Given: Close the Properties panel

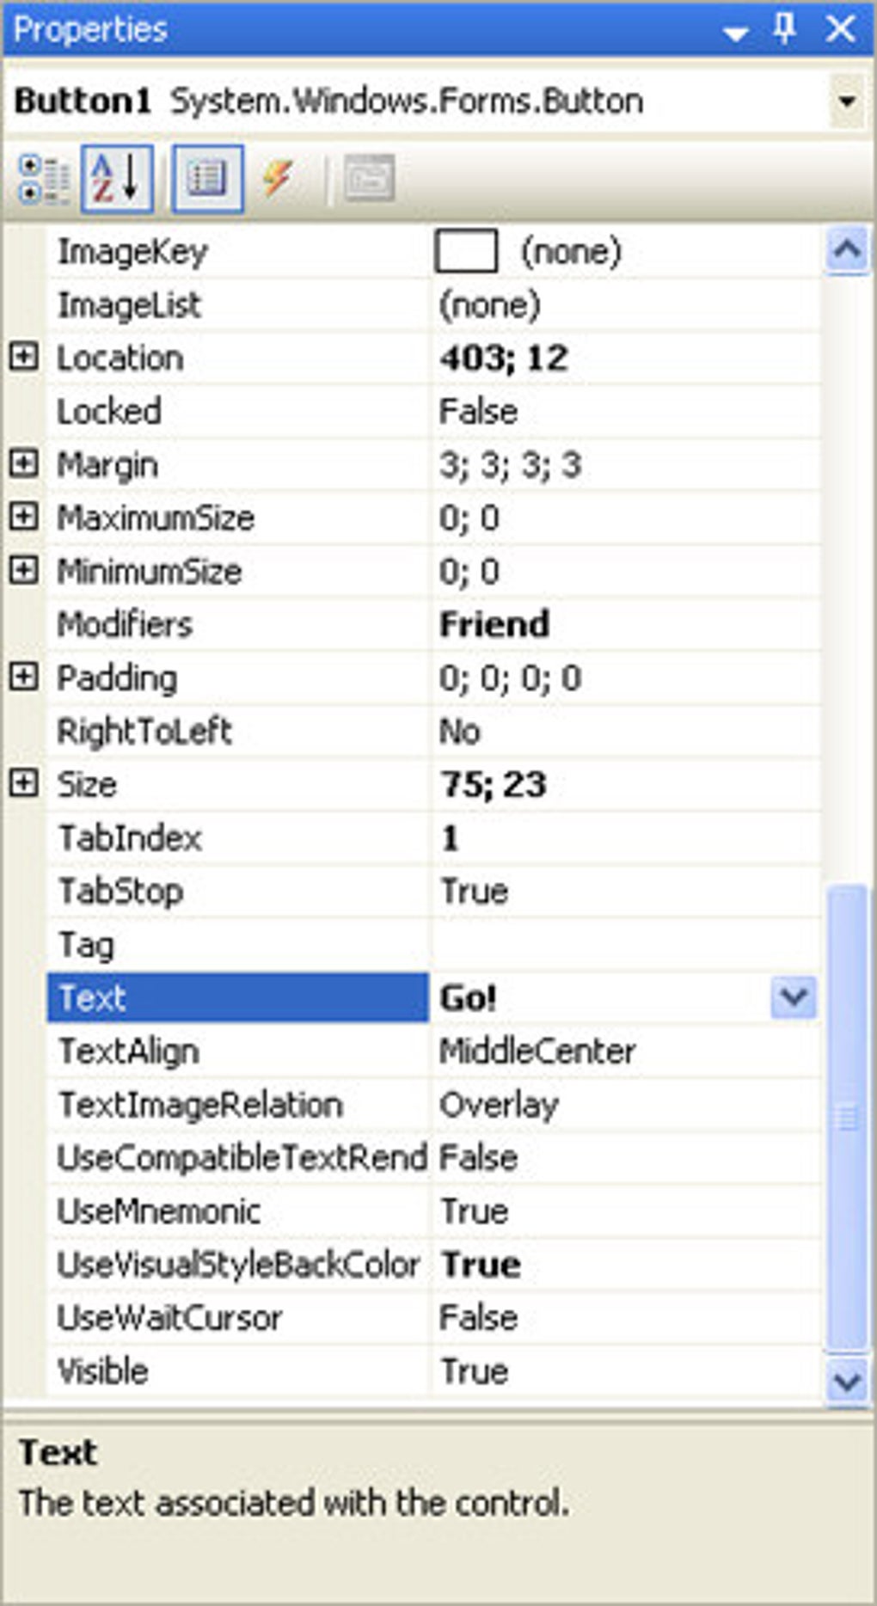Looking at the screenshot, I should pyautogui.click(x=840, y=29).
